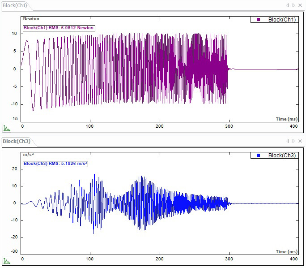Viewport: 306px width, 268px height.
Task: Go to next tab in the Block(Ch3) pane
Action: click(x=293, y=141)
